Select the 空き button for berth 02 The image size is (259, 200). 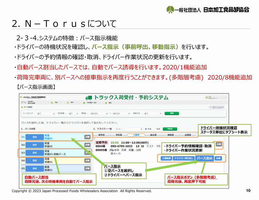click(35, 145)
